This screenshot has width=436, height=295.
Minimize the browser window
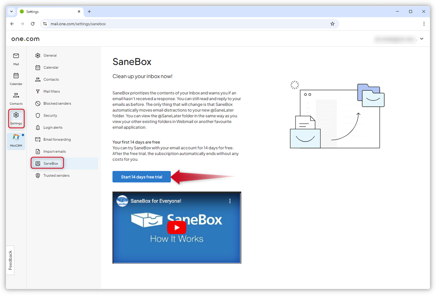pos(397,12)
